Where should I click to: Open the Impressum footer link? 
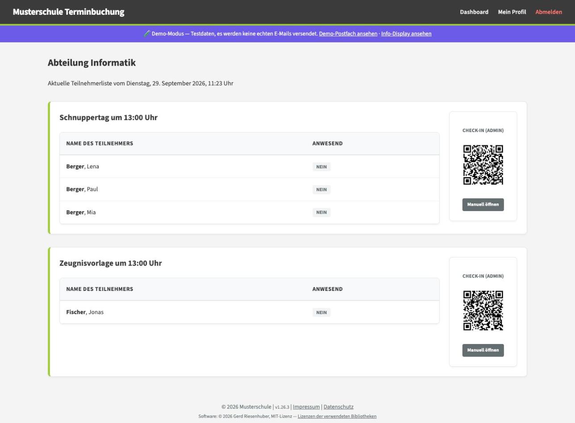(x=306, y=407)
